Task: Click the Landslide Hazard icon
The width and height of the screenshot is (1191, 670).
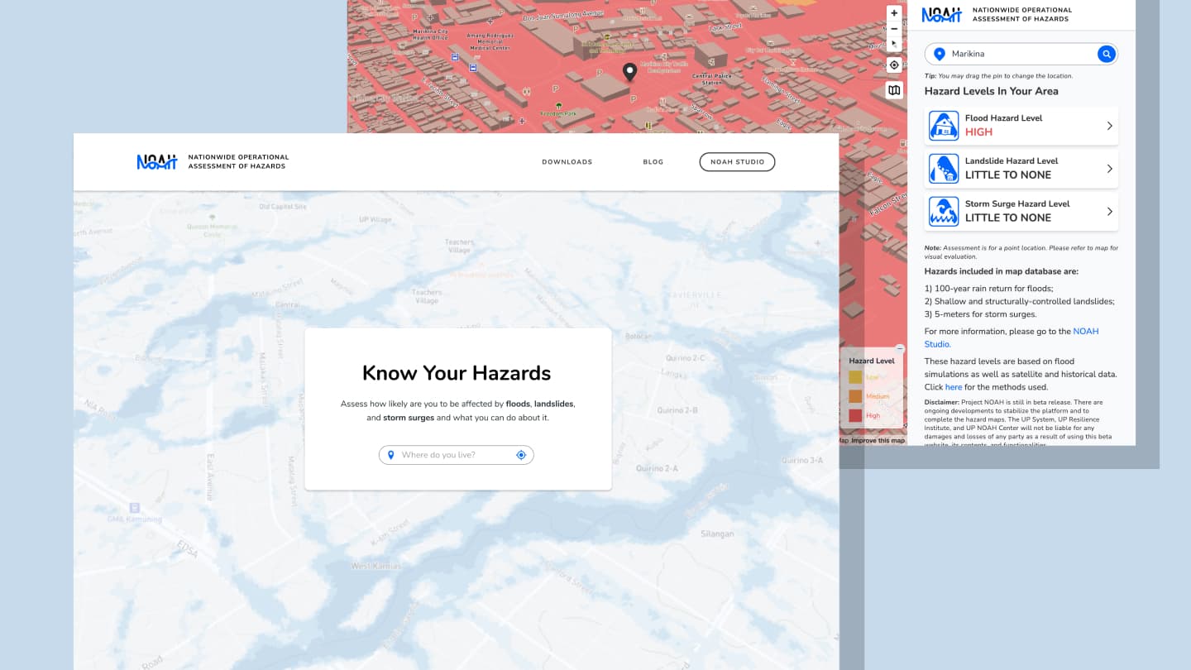Action: click(944, 169)
